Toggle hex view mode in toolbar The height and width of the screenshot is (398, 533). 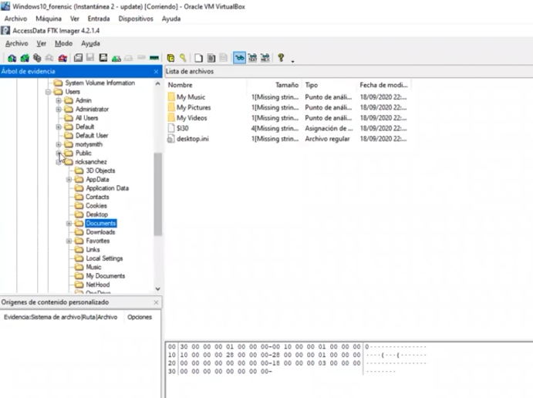(x=265, y=58)
